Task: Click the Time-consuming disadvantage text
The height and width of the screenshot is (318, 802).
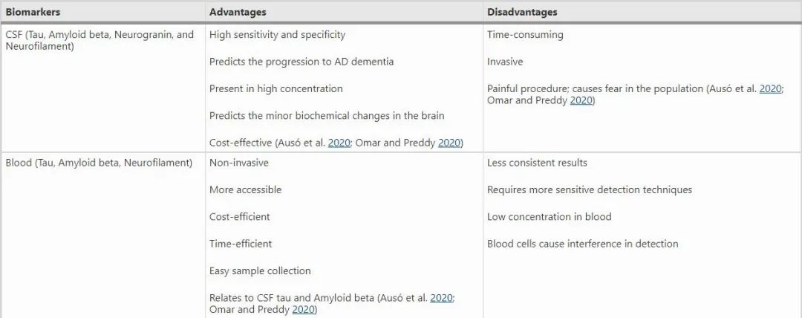Action: pyautogui.click(x=525, y=34)
